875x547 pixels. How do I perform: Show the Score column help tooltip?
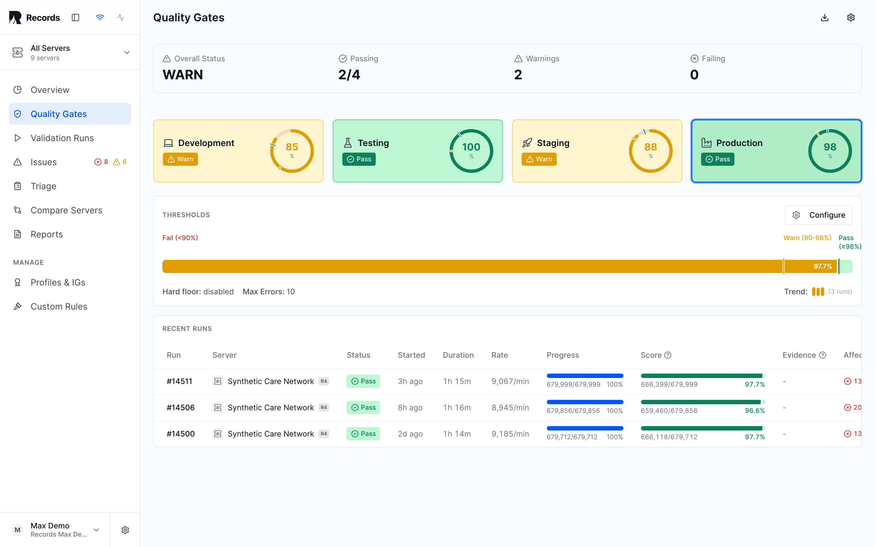[x=668, y=355]
